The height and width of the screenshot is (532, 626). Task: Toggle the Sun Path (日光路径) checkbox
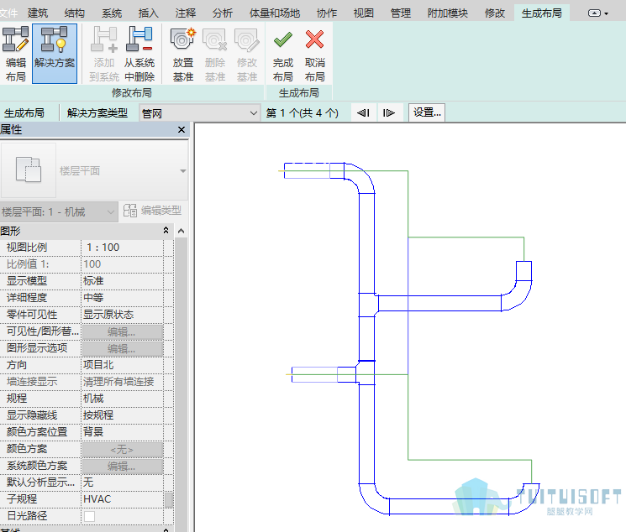89,516
